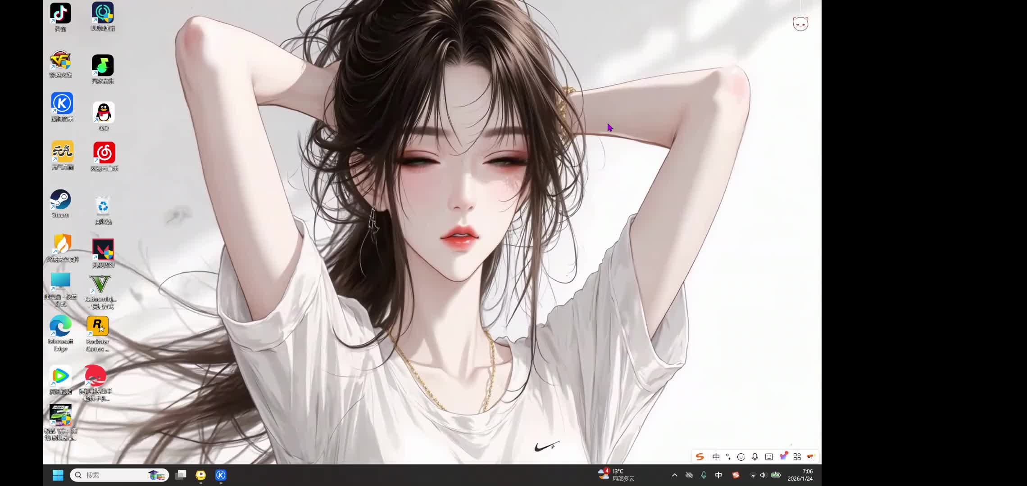Open the Windows Start menu
This screenshot has width=1027, height=486.
[58, 475]
